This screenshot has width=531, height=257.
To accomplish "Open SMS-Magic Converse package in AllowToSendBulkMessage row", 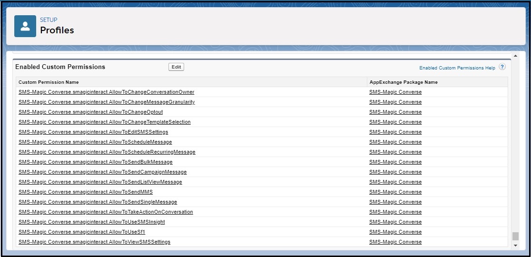I will coord(395,162).
